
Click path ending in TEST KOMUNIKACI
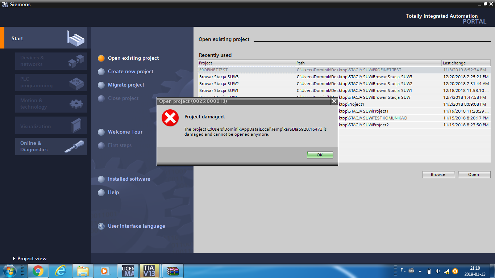coord(373,118)
